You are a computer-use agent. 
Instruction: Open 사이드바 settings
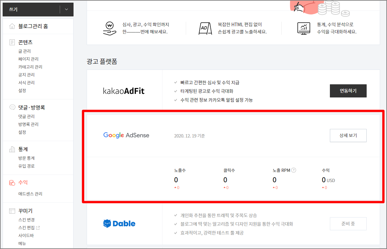click(x=26, y=236)
